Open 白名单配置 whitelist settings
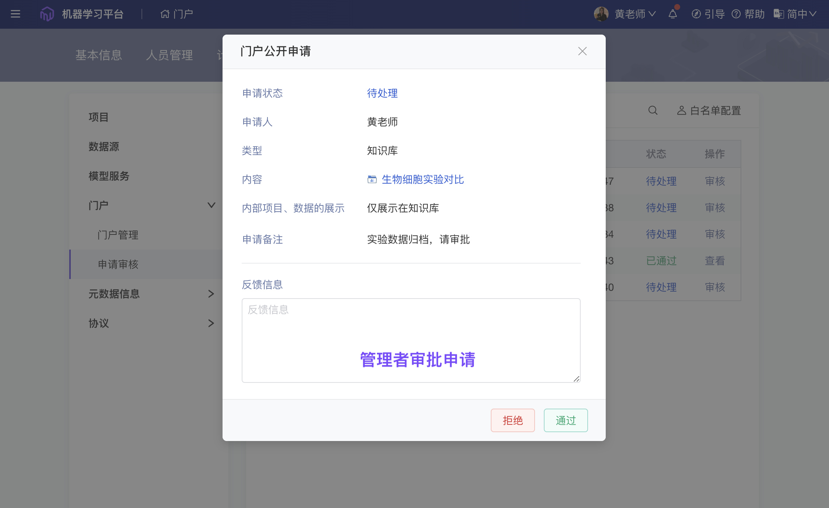Viewport: 829px width, 508px height. pos(709,110)
